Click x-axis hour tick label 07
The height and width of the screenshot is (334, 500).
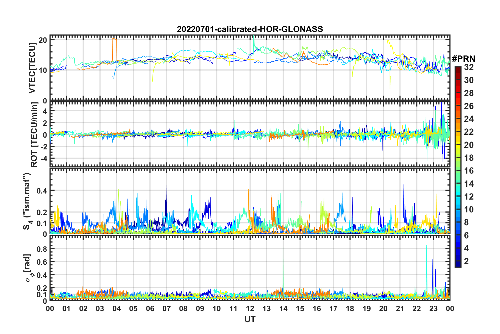167,308
